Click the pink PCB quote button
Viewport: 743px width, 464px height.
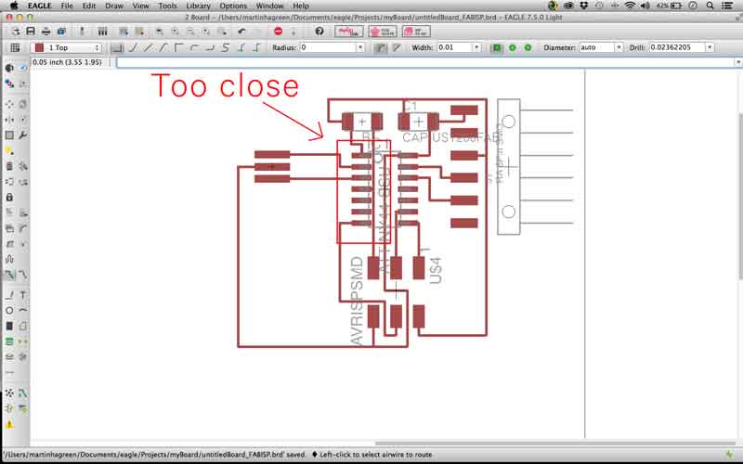coord(383,32)
